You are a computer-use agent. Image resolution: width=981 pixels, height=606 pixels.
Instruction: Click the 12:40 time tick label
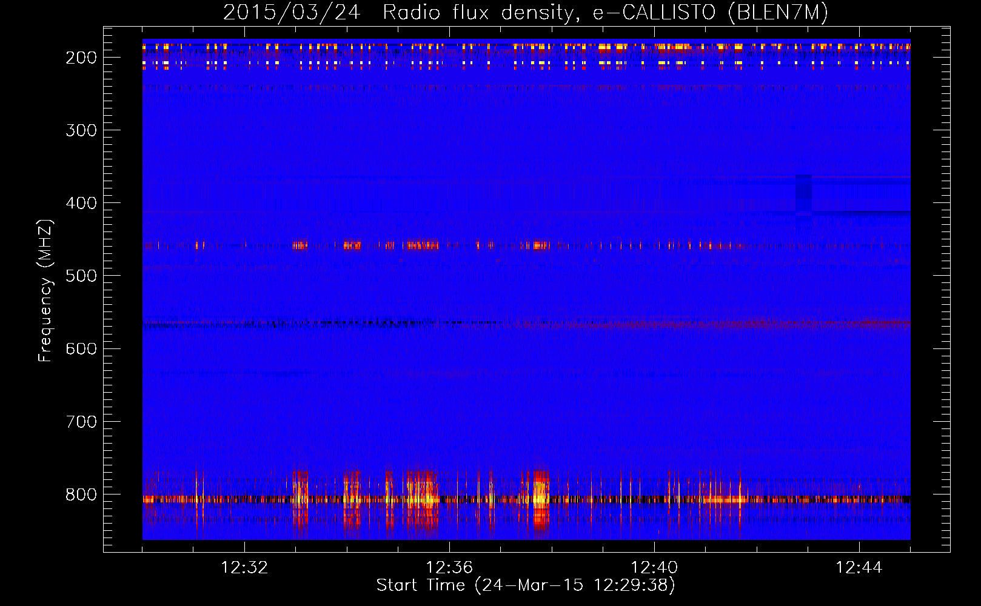[654, 568]
